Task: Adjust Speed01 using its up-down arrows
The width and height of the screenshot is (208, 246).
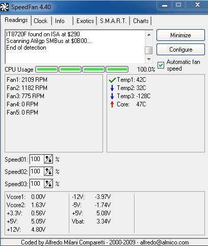Action: tap(48, 160)
